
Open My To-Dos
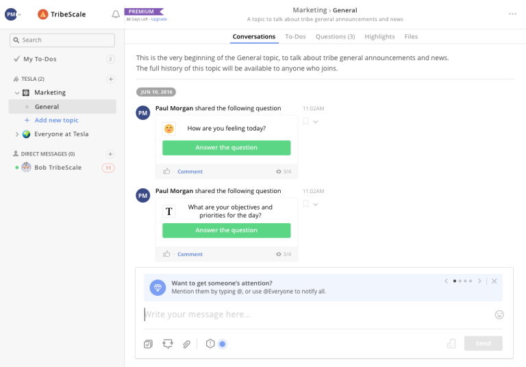[40, 59]
